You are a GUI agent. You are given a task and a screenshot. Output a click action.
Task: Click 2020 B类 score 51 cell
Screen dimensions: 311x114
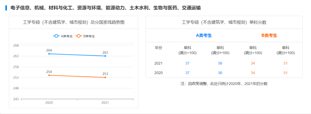pyautogui.click(x=286, y=73)
